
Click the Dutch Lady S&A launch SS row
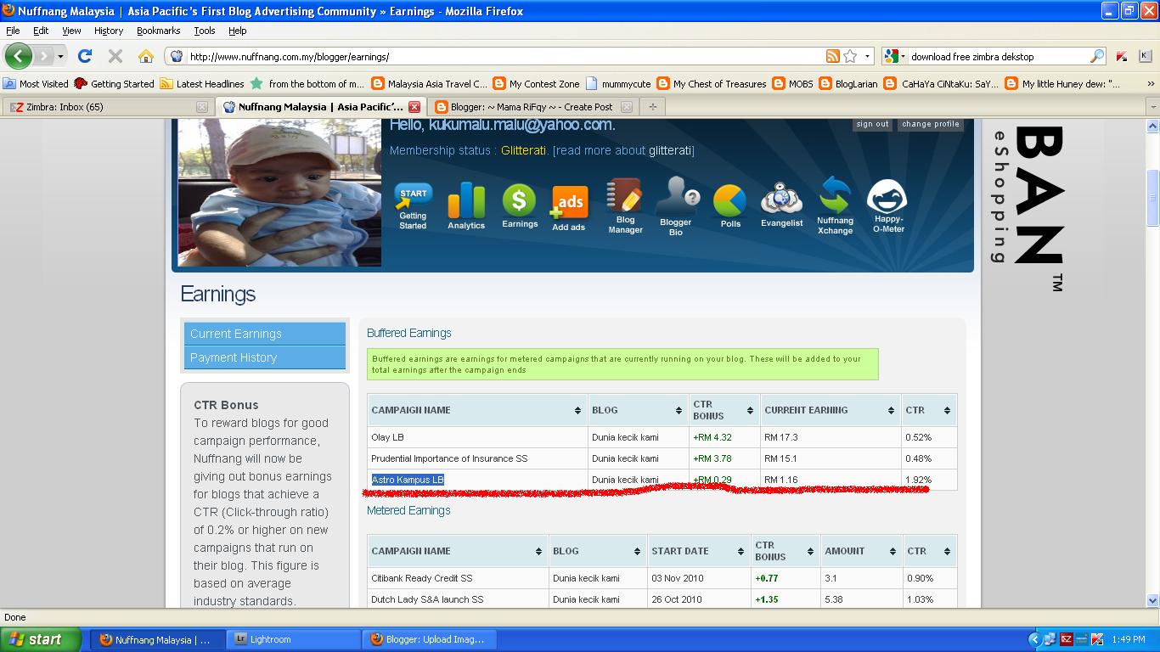662,599
